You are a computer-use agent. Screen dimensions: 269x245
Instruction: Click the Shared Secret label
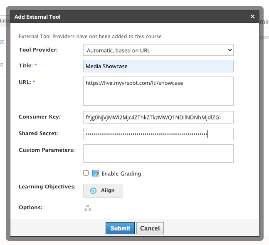click(38, 133)
